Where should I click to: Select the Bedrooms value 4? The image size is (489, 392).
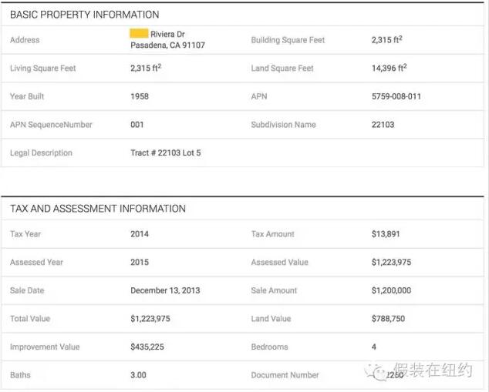[x=373, y=347]
